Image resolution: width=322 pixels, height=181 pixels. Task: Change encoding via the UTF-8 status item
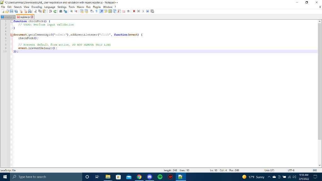291,170
